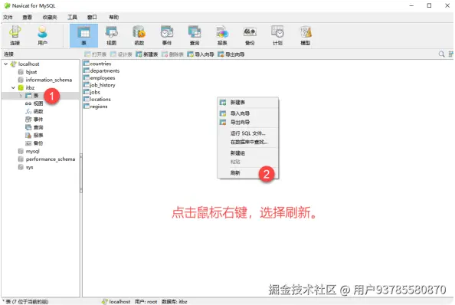Choose 导出向导 in the context menu
The image size is (455, 305).
(x=248, y=122)
